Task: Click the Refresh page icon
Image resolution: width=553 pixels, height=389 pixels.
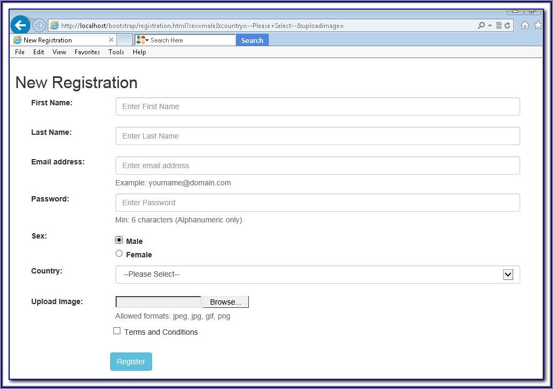Action: point(507,25)
